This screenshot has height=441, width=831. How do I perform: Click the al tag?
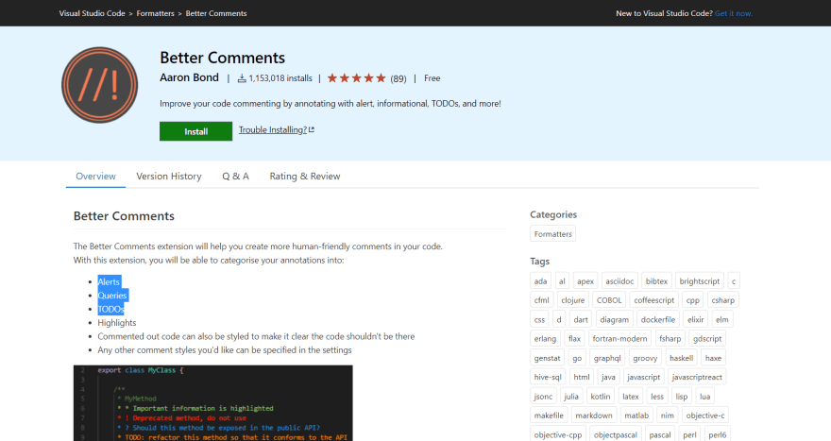coord(562,280)
